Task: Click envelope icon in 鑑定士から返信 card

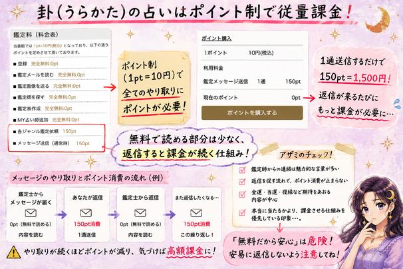Action: click(140, 213)
